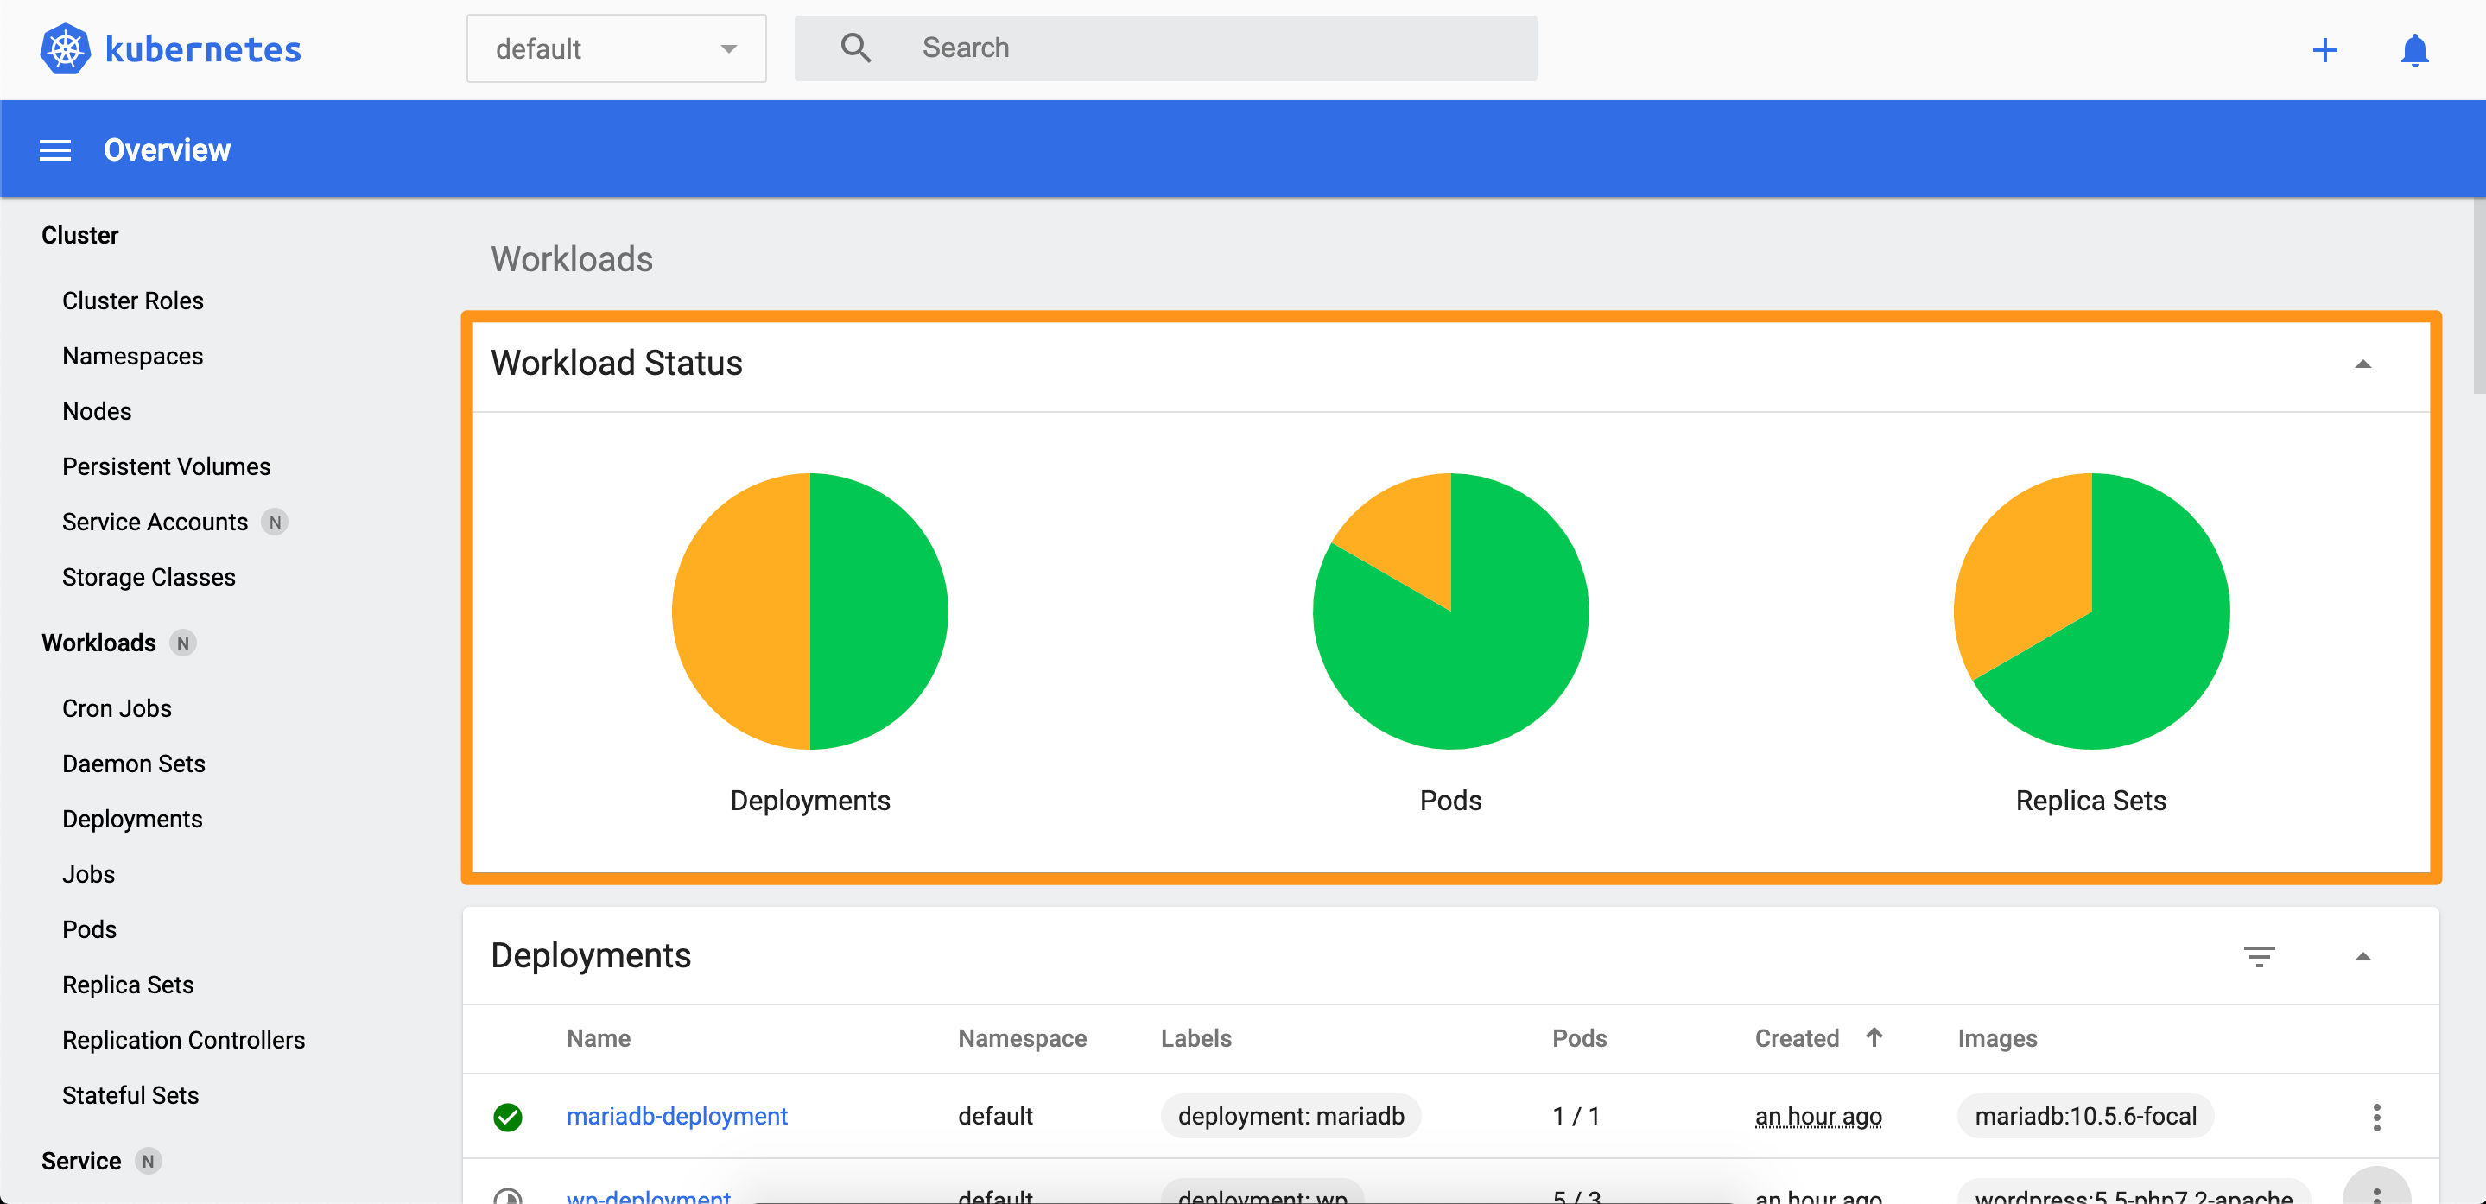Open Daemon Sets page
Viewport: 2486px width, 1204px height.
(133, 764)
